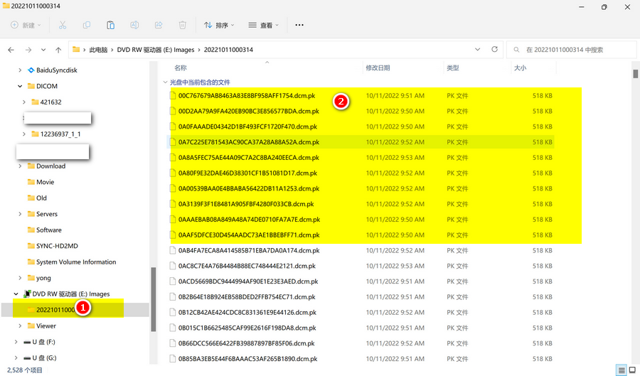Collapse DVD RW 驱动器 (E:) Images node
This screenshot has width=640, height=376.
(x=16, y=294)
